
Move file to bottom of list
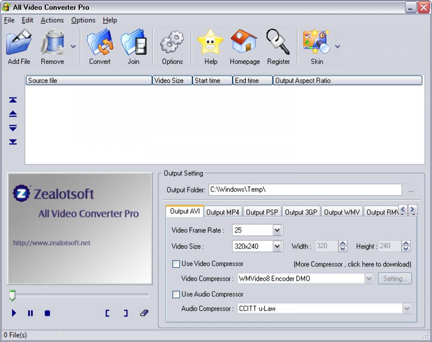(13, 142)
